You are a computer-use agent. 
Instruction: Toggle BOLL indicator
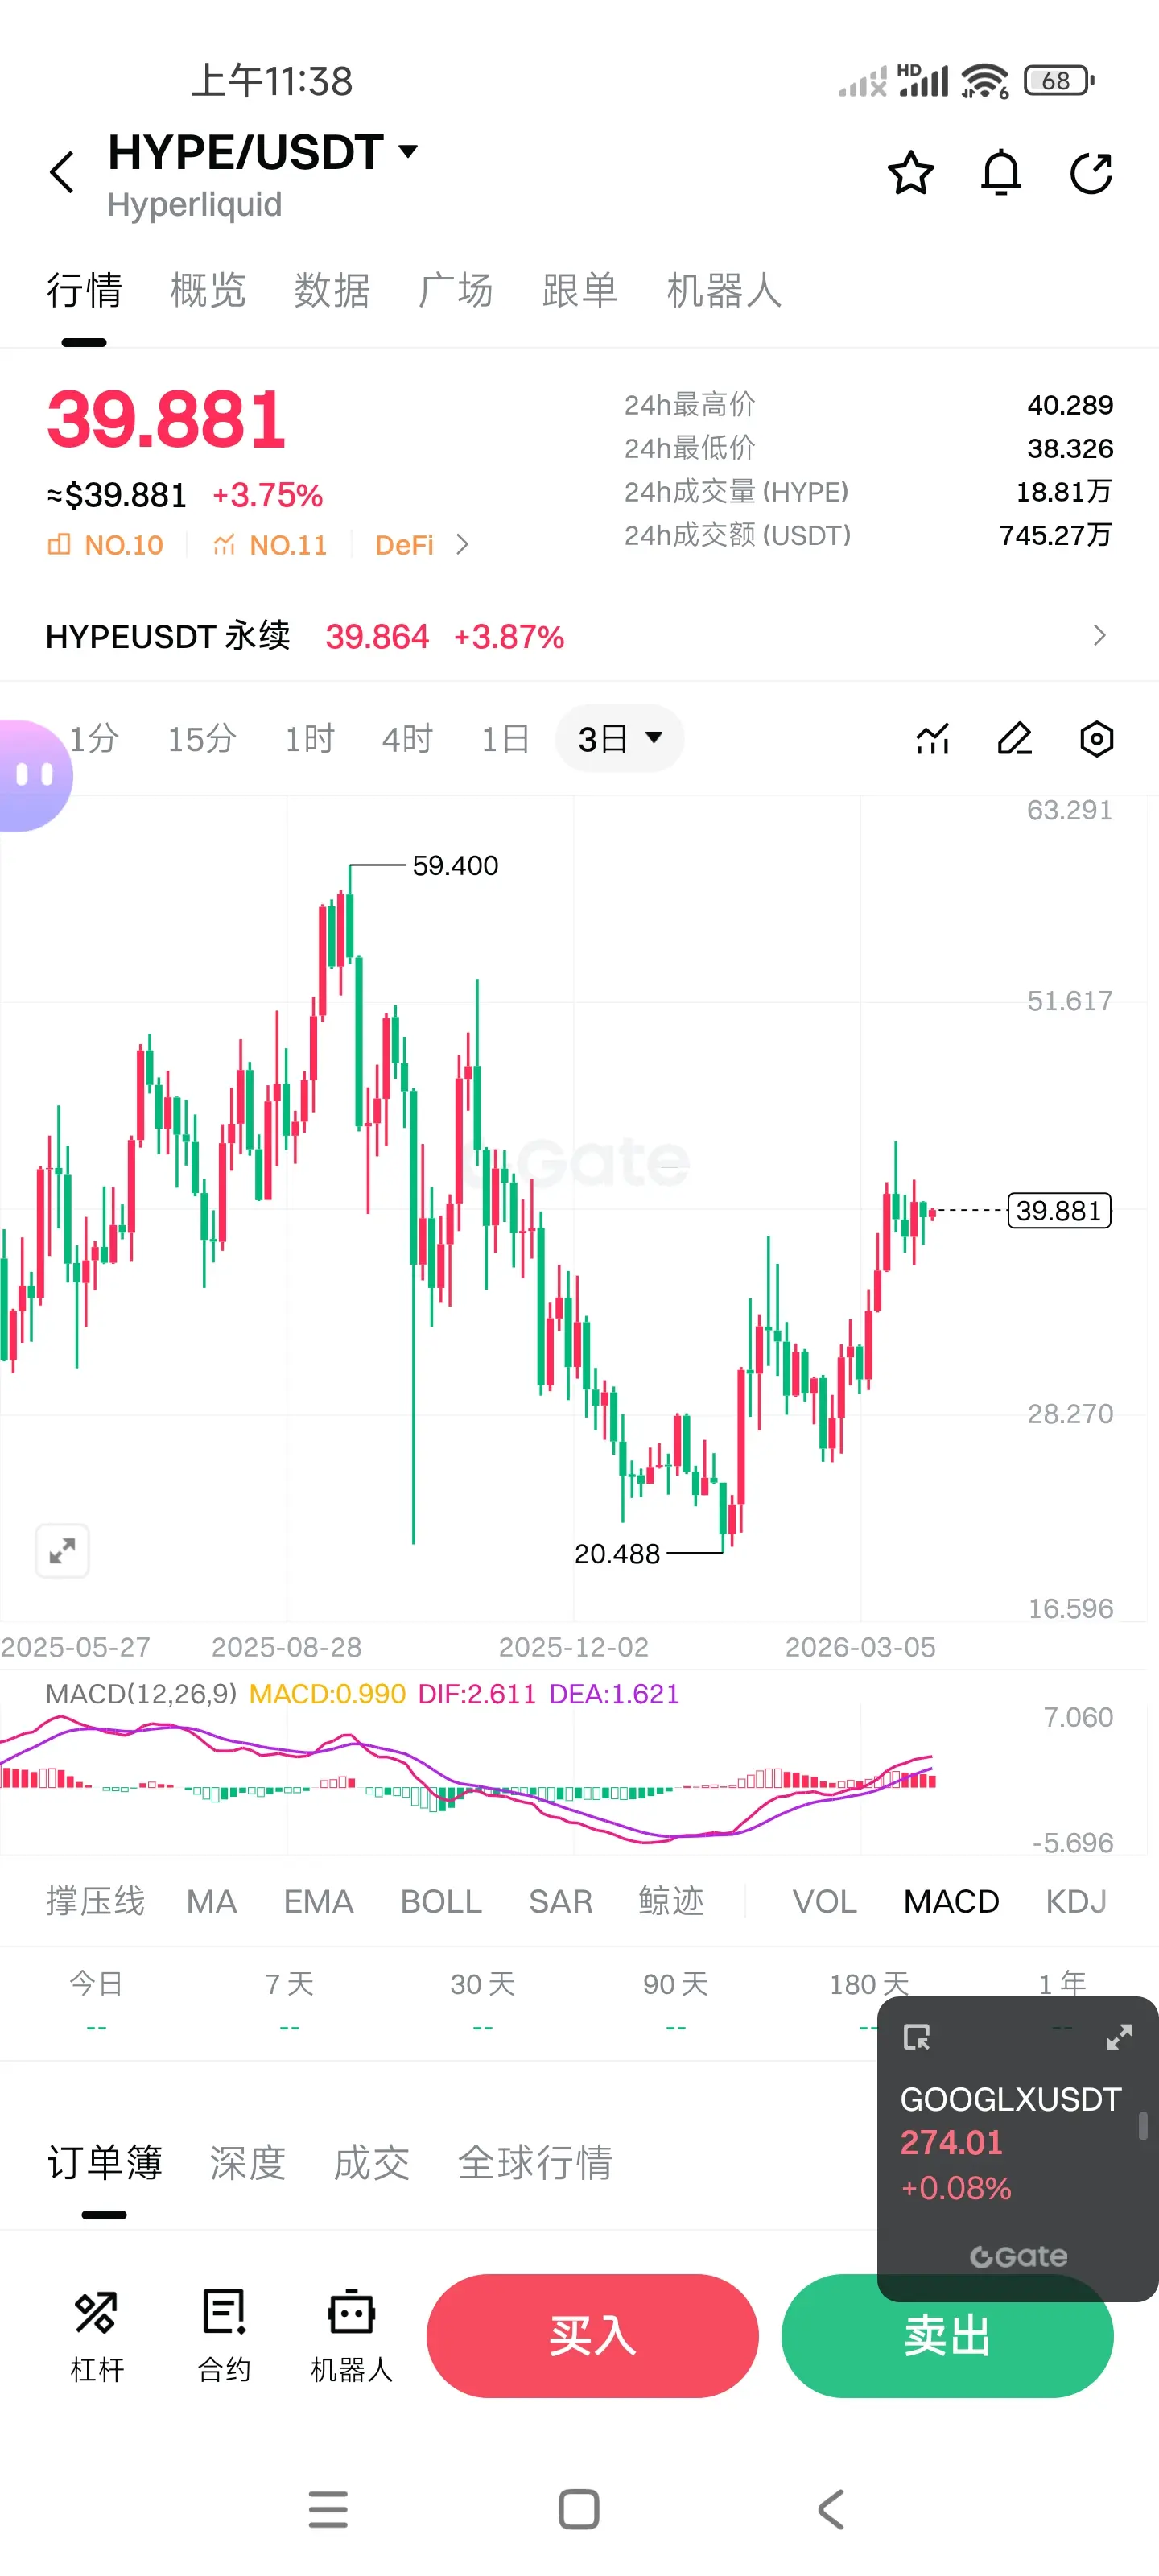point(441,1901)
